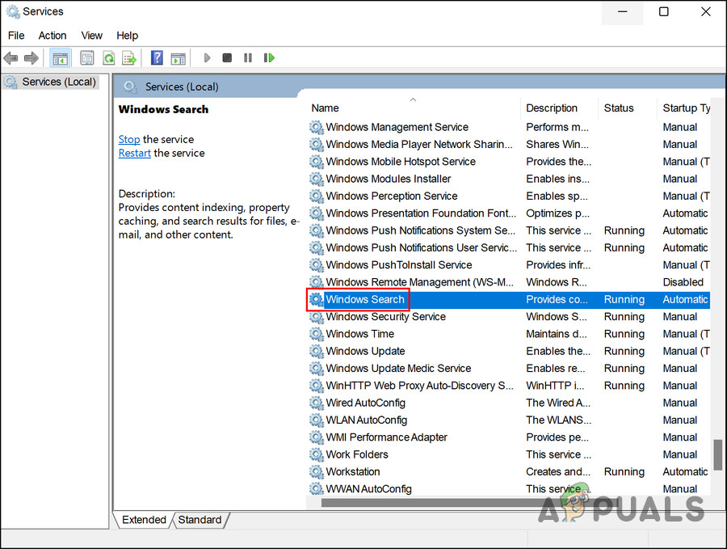Click the Forward arrow toolbar icon

31,58
